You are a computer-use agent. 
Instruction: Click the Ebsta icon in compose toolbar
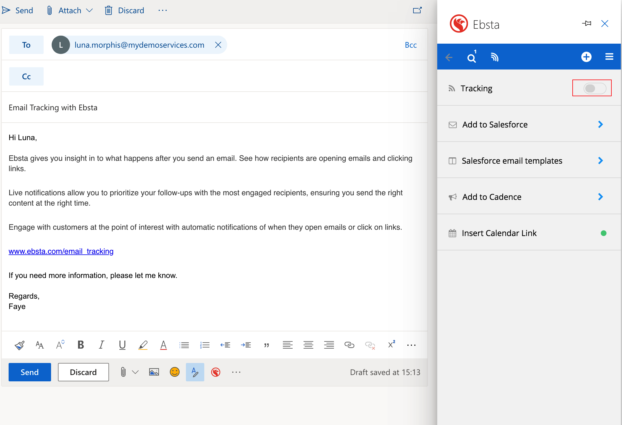point(216,372)
